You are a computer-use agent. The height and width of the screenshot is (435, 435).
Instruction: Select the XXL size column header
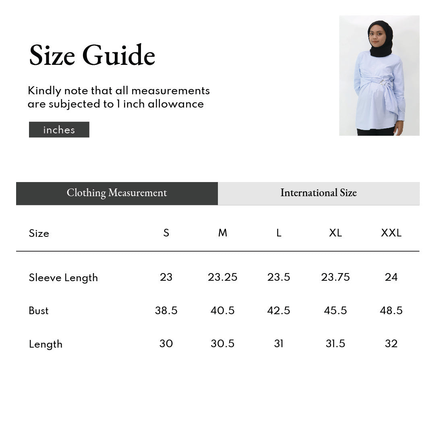(391, 233)
